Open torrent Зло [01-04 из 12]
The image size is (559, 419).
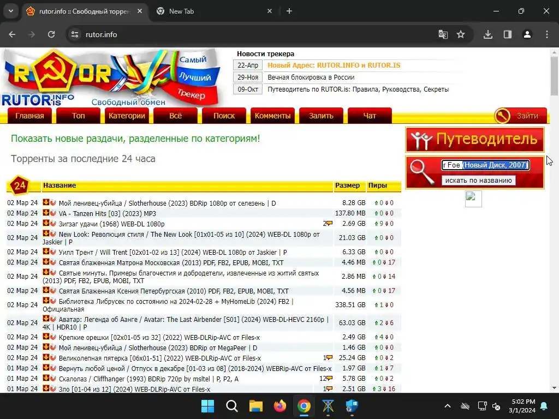coord(134,389)
